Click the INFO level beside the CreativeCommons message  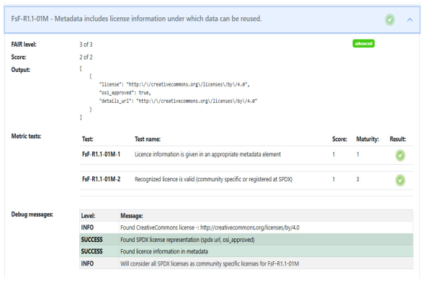point(87,227)
